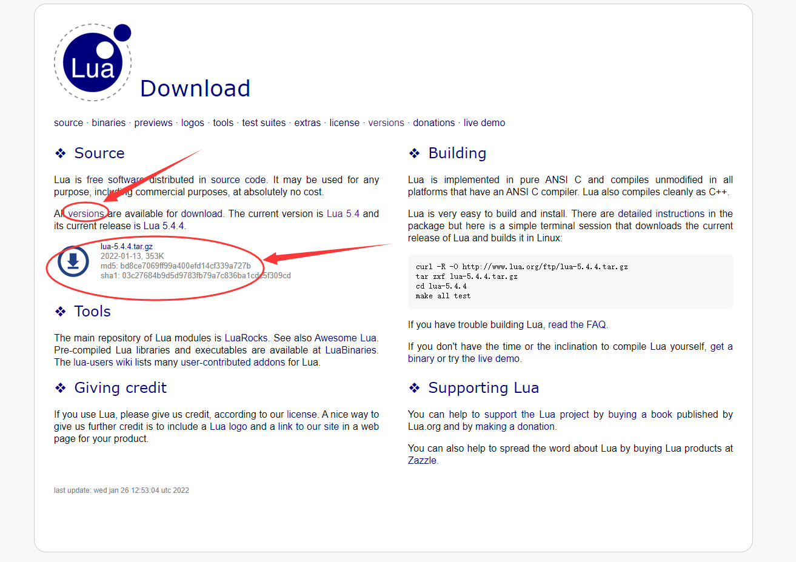Open the tools navigation link
Screen dimensions: 796x562
[223, 122]
